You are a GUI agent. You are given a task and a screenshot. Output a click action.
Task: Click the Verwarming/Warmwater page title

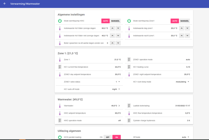pyautogui.click(x=25, y=4)
